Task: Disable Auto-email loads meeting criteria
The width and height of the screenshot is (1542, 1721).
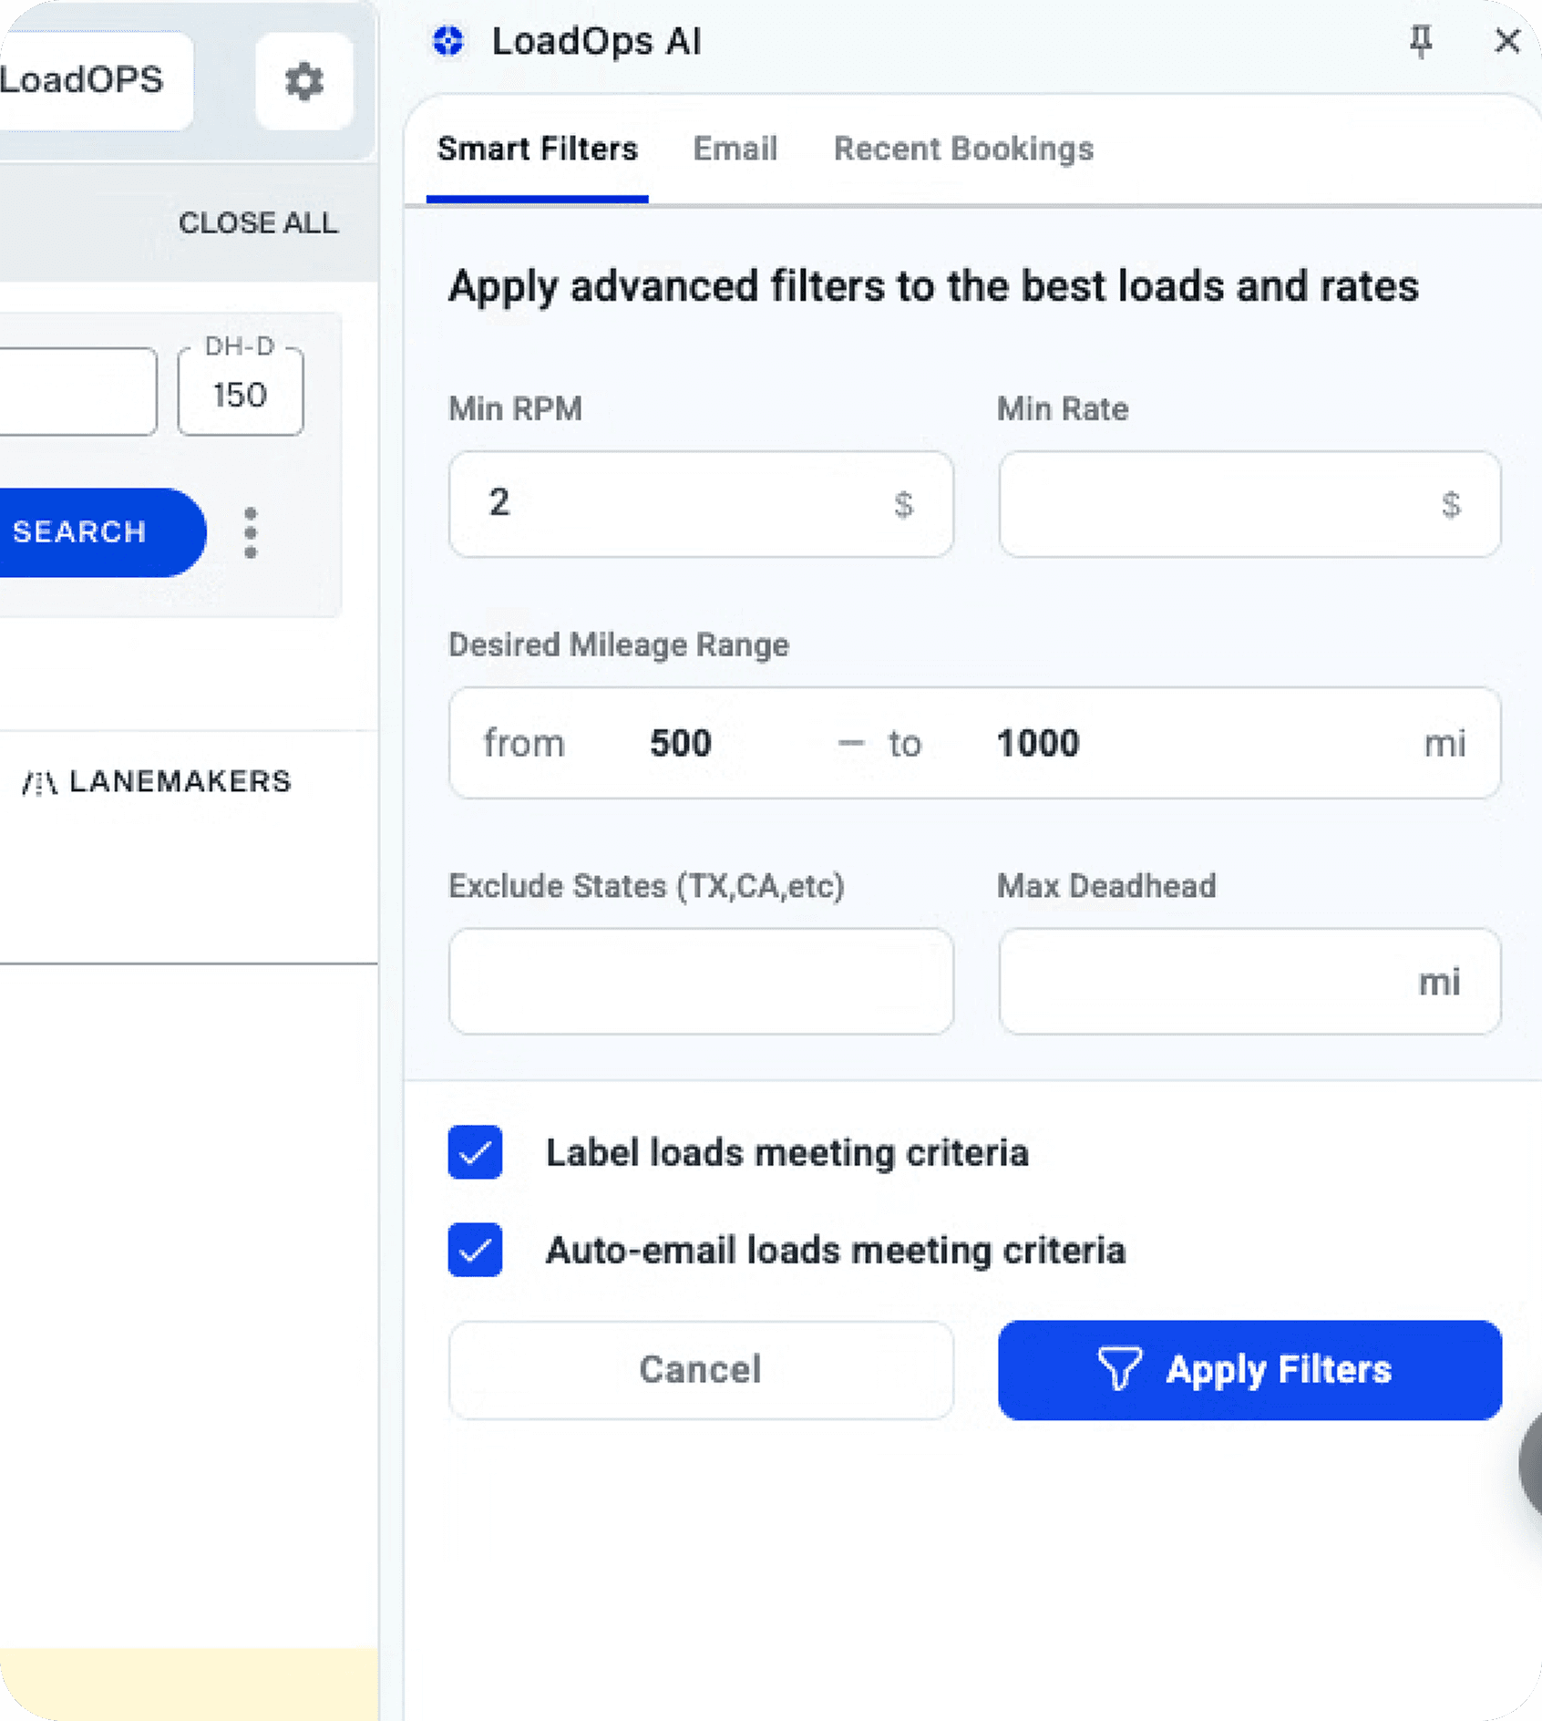Action: point(474,1250)
